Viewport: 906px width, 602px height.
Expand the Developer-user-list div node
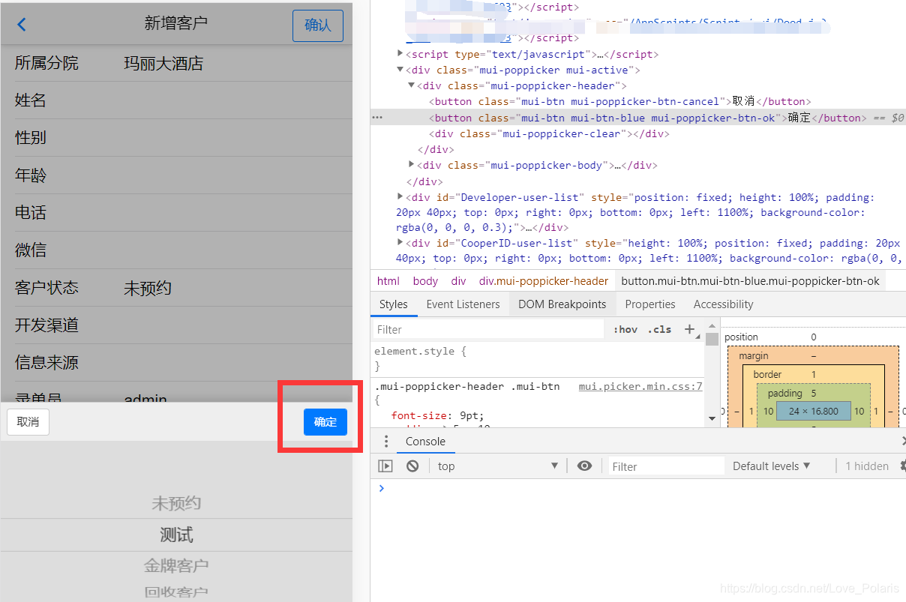400,197
